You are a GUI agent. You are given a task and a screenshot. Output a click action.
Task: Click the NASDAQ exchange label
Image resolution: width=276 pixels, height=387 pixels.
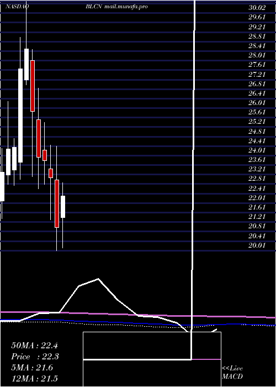pyautogui.click(x=17, y=7)
